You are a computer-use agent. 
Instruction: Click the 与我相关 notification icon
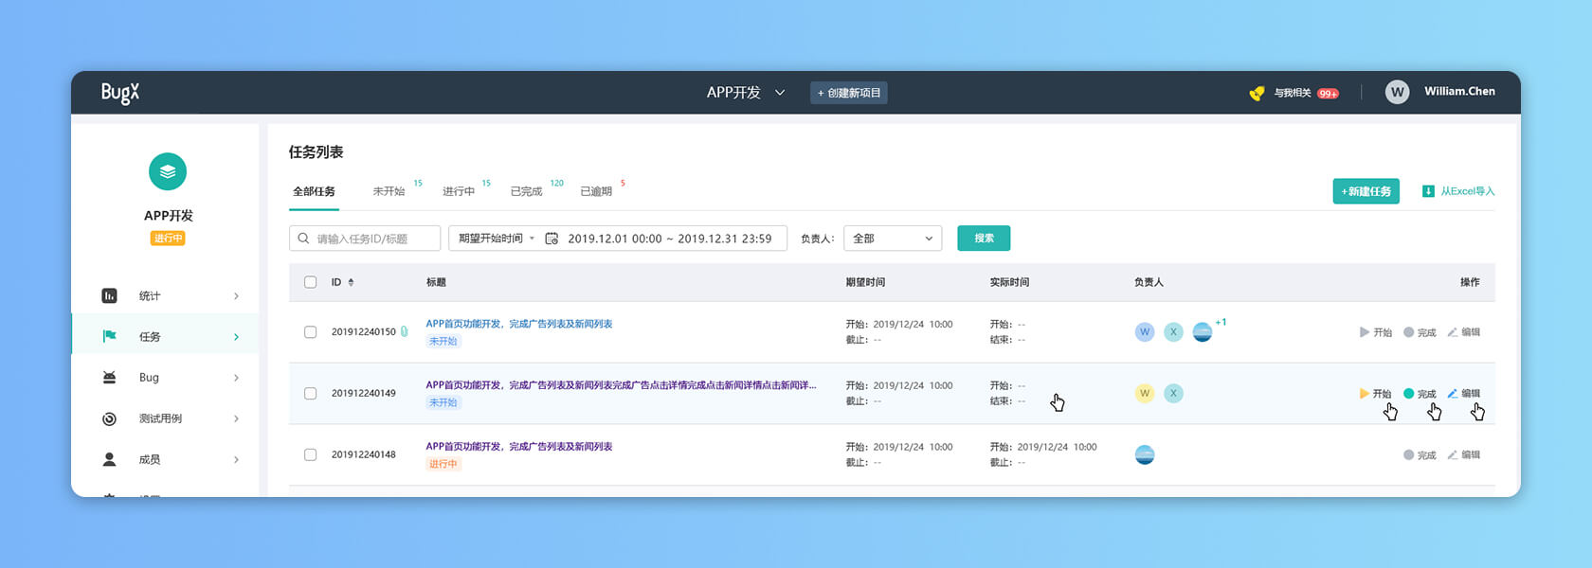tap(1257, 93)
